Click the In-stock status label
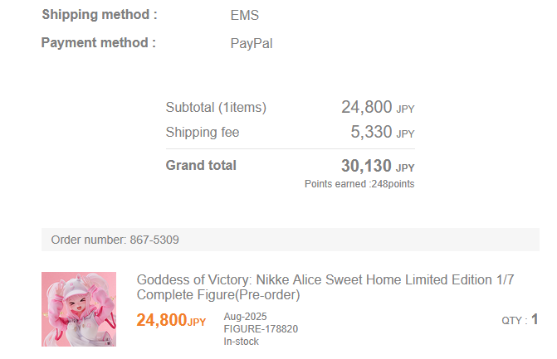 238,341
